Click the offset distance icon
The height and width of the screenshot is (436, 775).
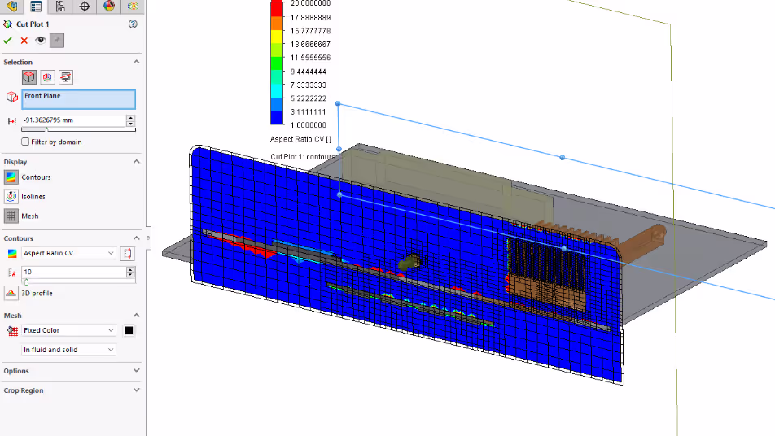(12, 121)
